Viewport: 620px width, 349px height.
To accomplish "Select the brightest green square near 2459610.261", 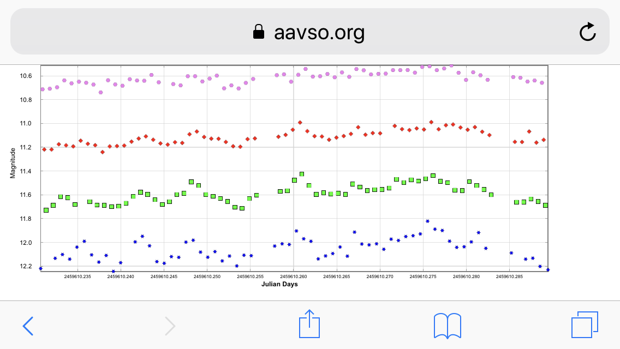I will 302,174.
